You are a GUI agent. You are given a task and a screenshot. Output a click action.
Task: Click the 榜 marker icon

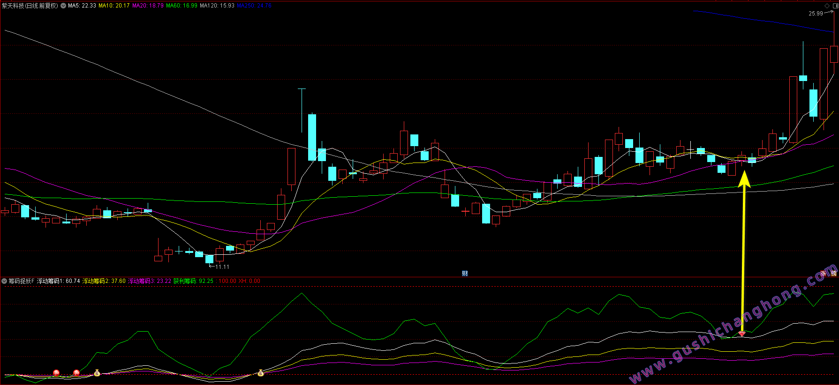(x=834, y=274)
